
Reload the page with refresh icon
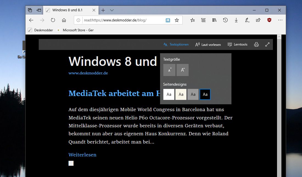click(53, 20)
